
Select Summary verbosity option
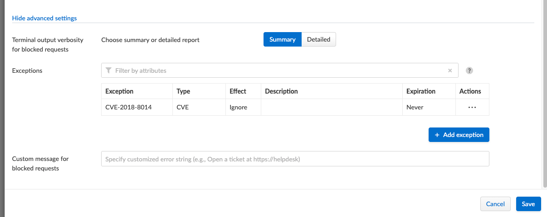[x=282, y=39]
